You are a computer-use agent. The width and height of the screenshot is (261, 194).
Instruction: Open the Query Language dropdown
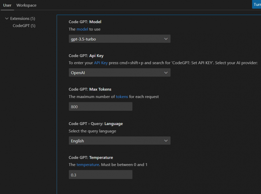(119, 140)
